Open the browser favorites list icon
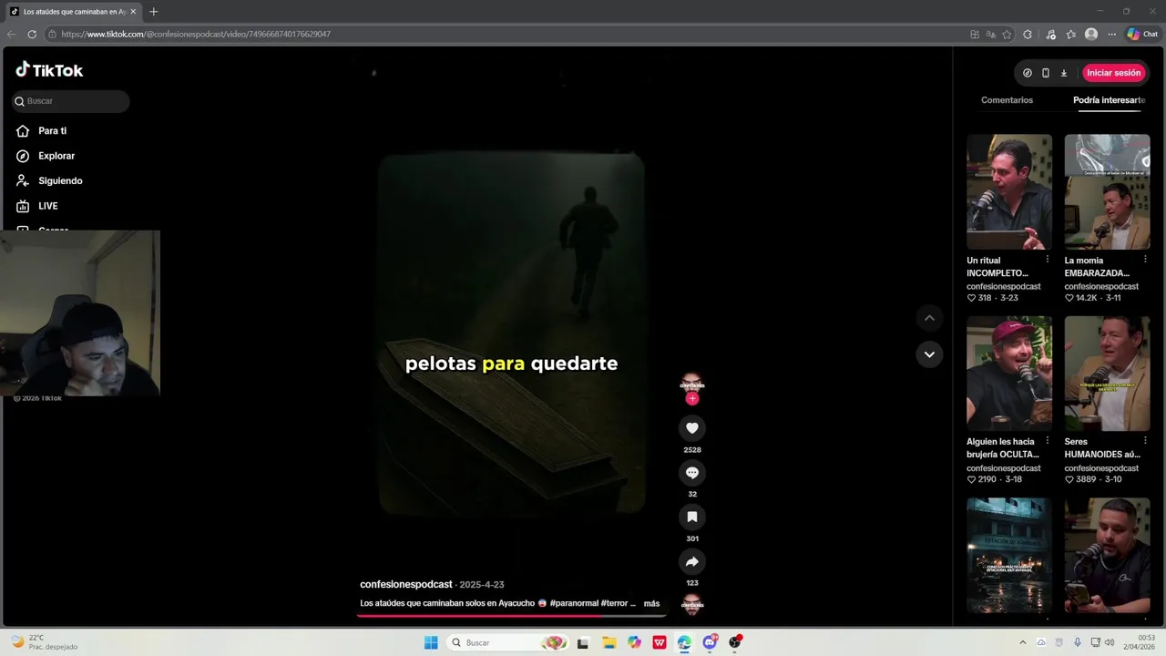The width and height of the screenshot is (1166, 656). point(1070,34)
